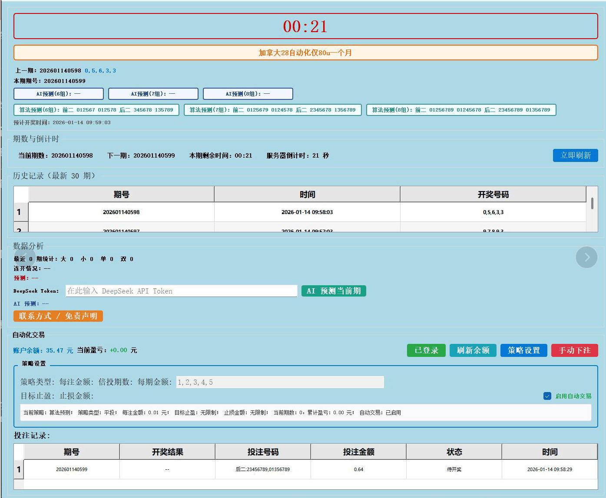
Task: Select the AI预测(6组) prediction box
Action: tap(59, 93)
